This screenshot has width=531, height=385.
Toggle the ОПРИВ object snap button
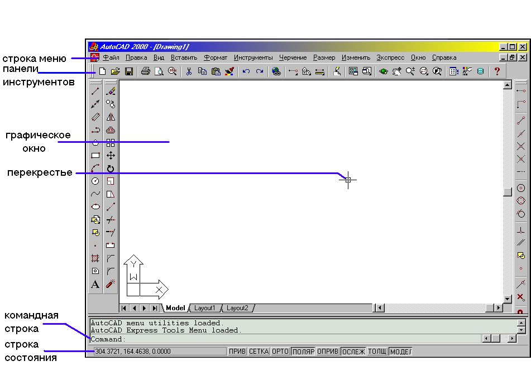328,352
